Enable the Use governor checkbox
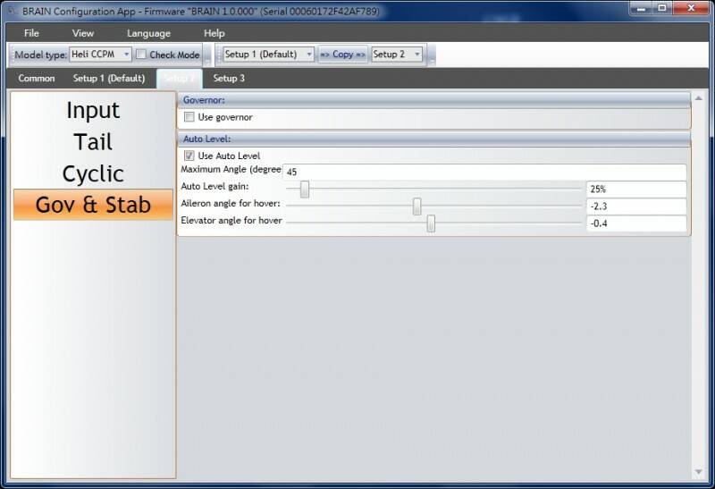The image size is (715, 489). [189, 117]
